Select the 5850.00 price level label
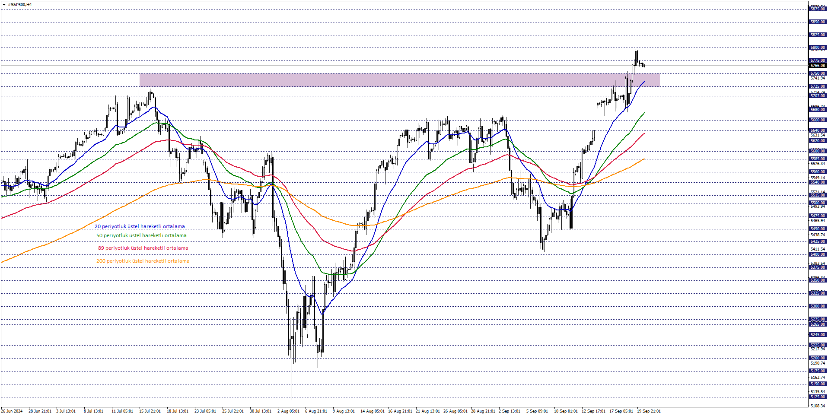This screenshot has height=416, width=828. [818, 22]
